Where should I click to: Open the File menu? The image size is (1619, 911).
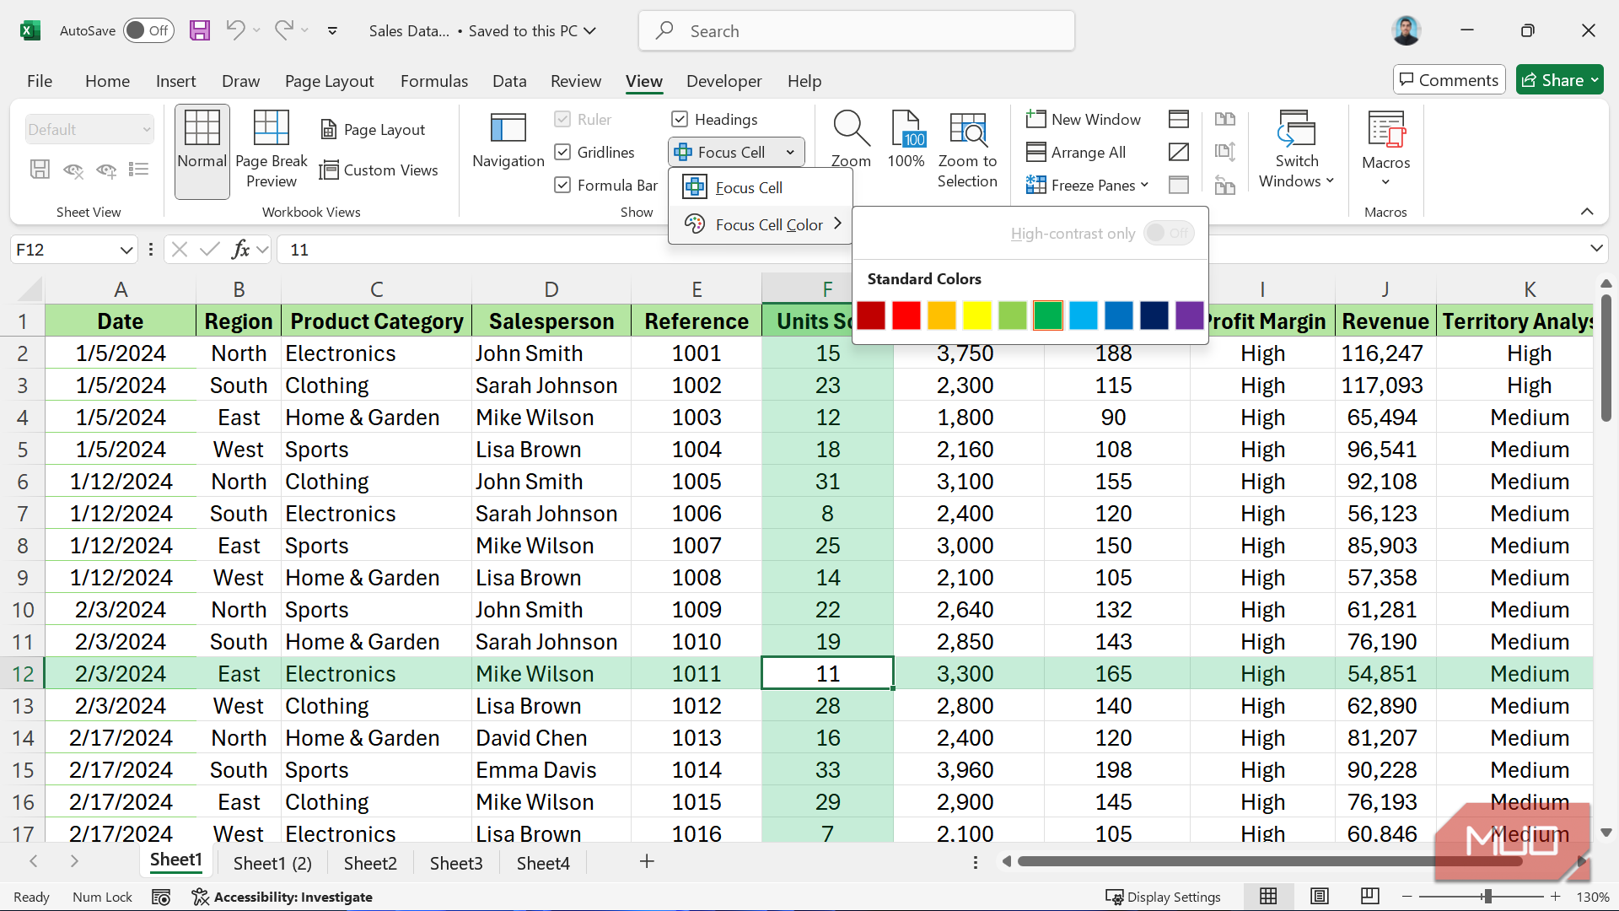[x=40, y=81]
